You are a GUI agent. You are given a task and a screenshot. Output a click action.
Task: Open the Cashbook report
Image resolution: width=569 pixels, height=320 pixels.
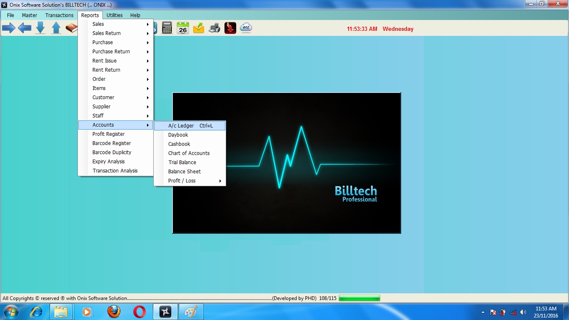[190, 144]
